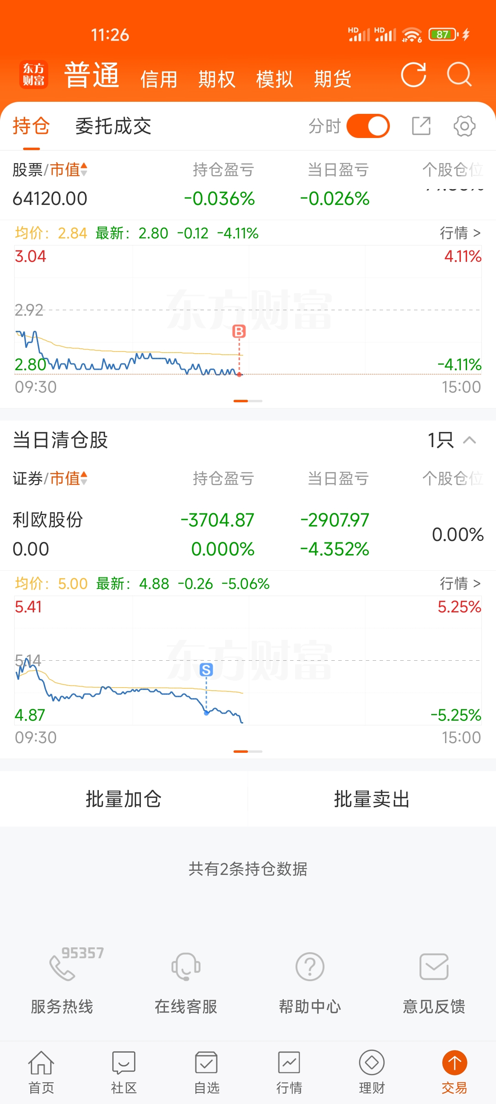Sort holdings by 股票/市值 arrows

pos(84,170)
